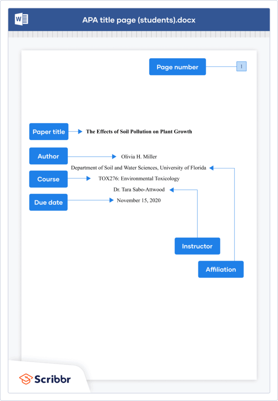
Task: Click the Word logo icon in header
Action: 22,20
